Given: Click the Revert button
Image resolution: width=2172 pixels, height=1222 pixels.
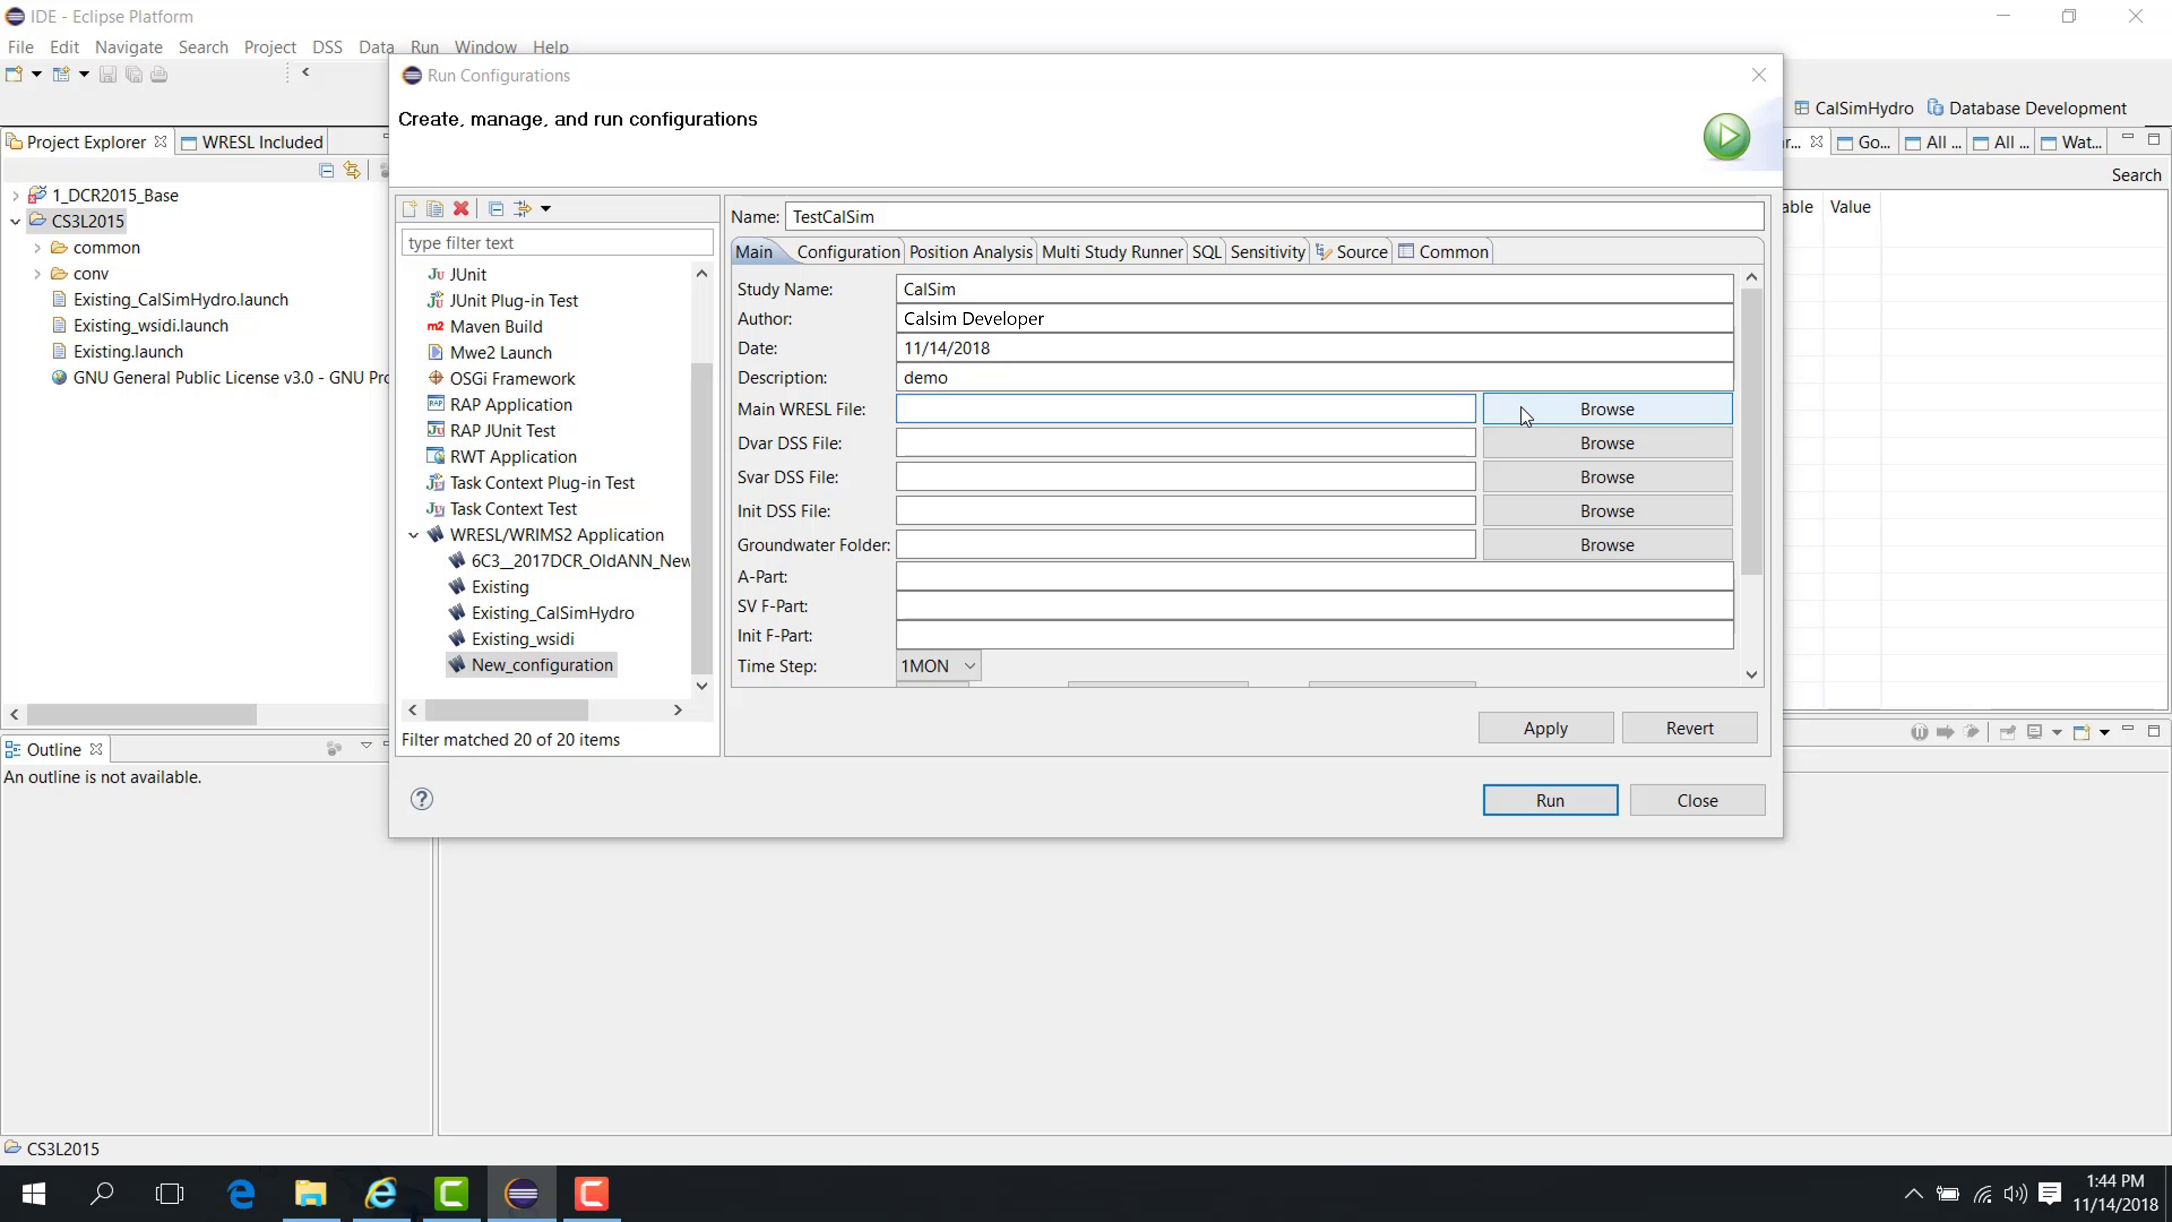Looking at the screenshot, I should point(1690,728).
